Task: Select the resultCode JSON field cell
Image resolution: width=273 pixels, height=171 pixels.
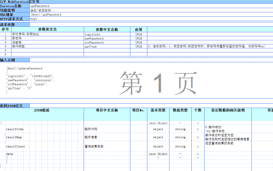Action: [x=15, y=129]
